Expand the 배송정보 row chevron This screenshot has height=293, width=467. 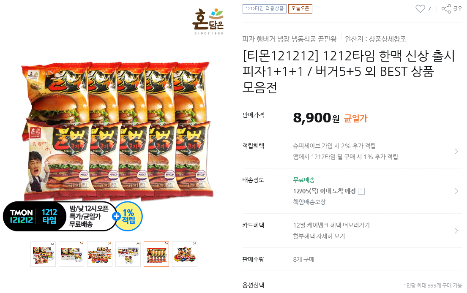456,191
